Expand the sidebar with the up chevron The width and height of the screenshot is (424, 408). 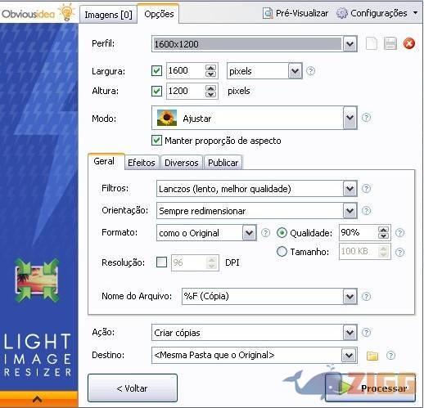tap(38, 400)
